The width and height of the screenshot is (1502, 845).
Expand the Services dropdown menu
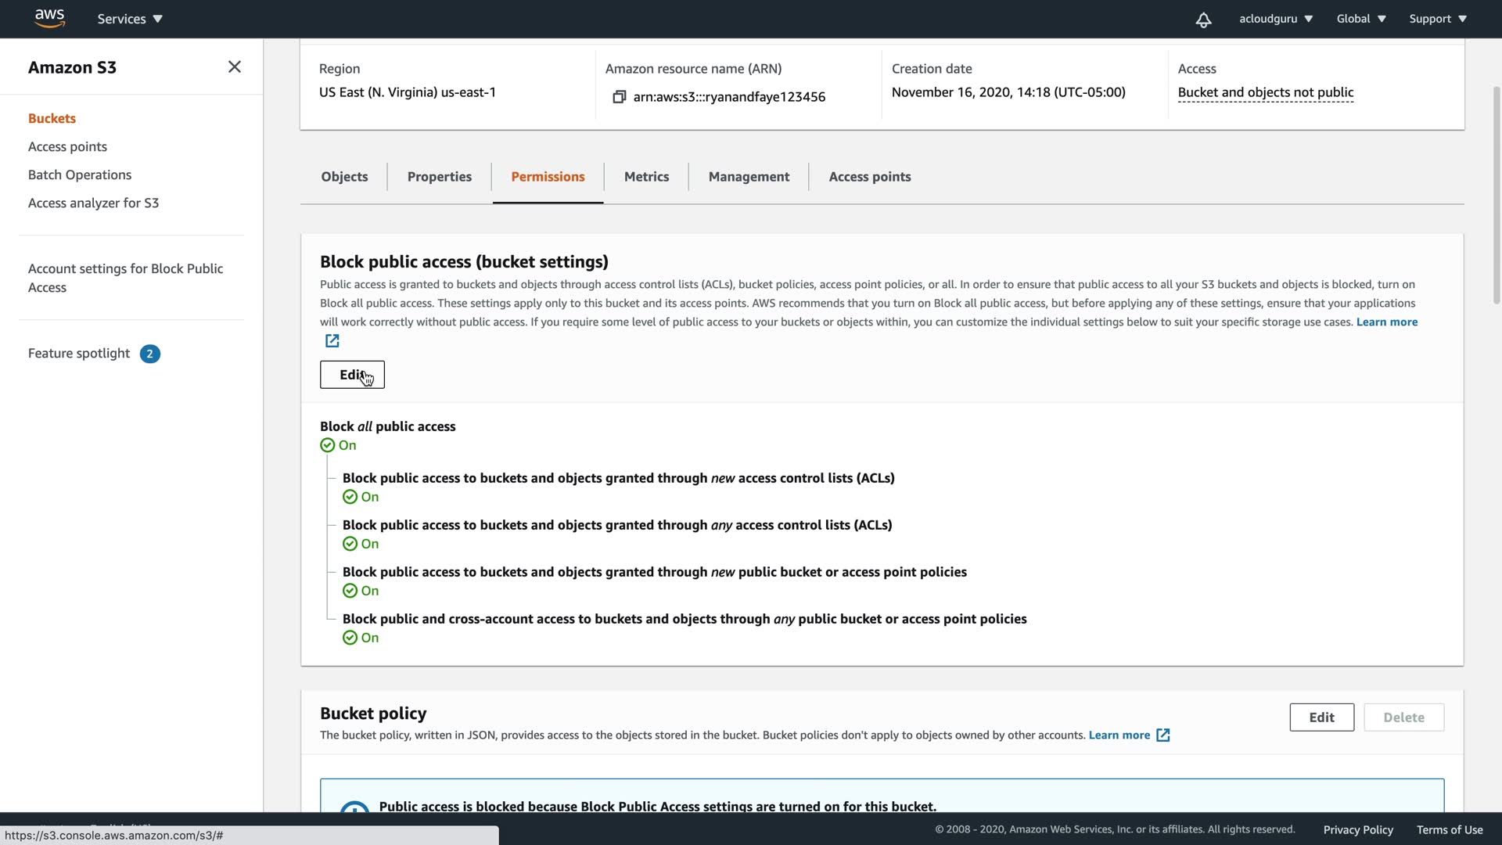click(130, 19)
